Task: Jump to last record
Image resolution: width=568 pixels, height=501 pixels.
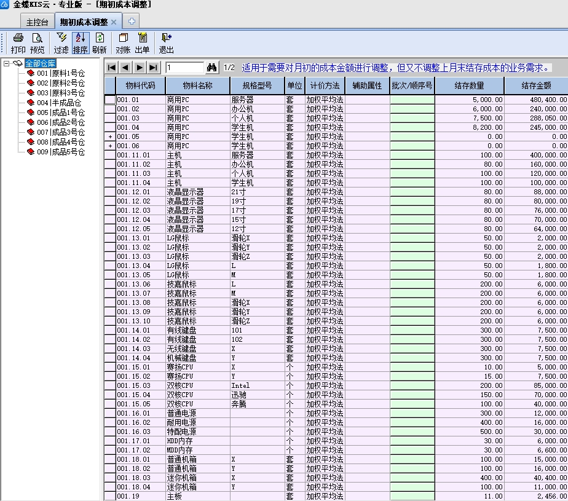Action: click(x=153, y=68)
